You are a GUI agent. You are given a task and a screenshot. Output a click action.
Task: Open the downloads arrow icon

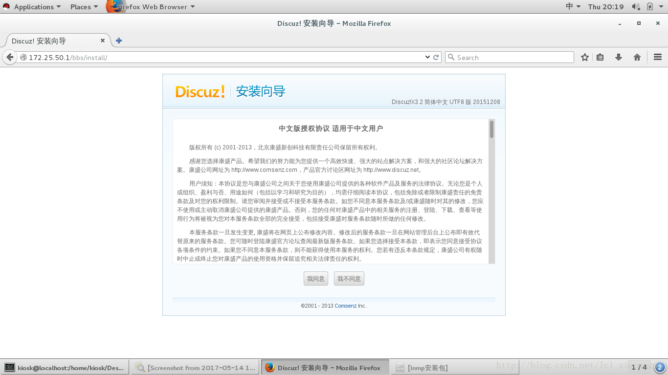point(619,57)
